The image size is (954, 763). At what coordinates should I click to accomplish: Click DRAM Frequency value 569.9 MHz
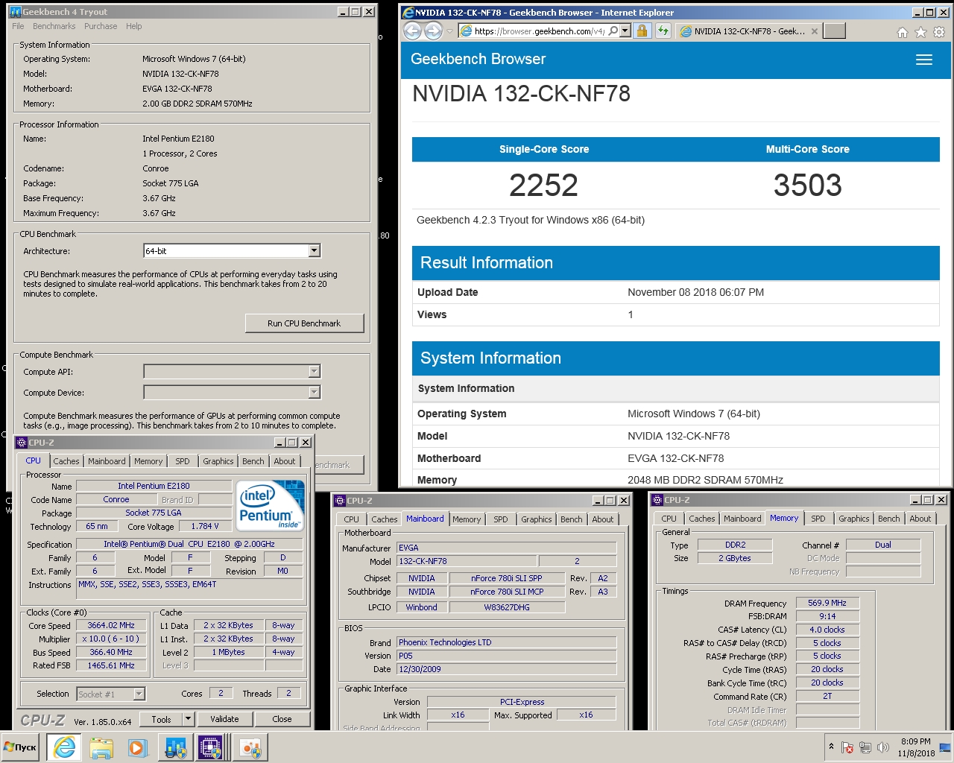(x=827, y=603)
